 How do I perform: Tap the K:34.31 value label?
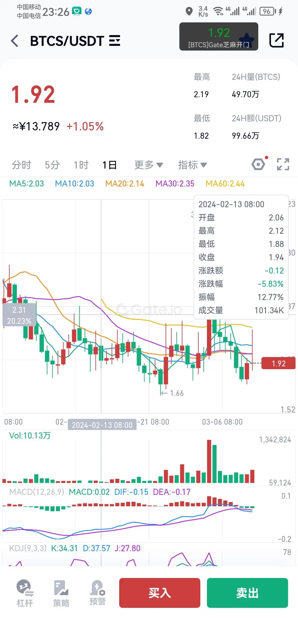[65, 548]
